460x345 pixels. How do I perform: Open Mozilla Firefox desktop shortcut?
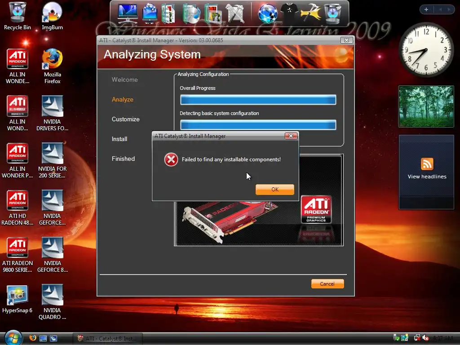coord(52,66)
